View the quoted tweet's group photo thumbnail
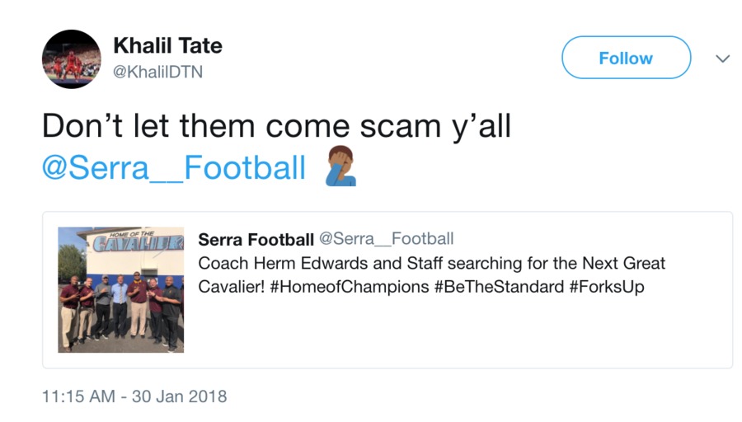This screenshot has width=742, height=422. 120,289
